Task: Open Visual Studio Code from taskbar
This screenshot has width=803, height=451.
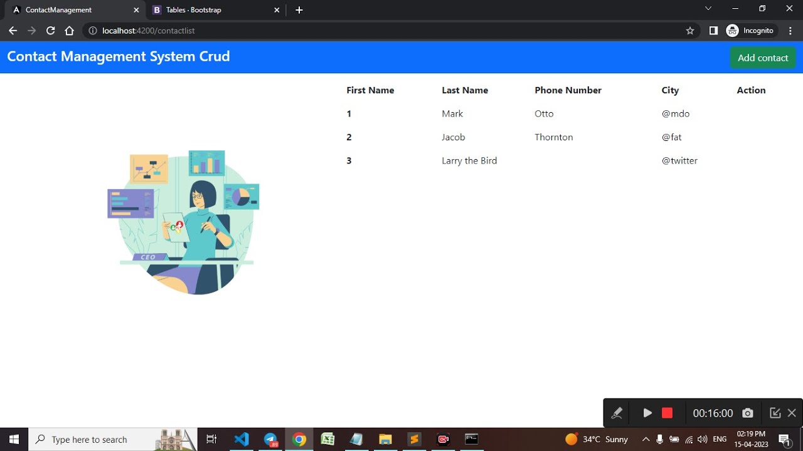Action: (x=242, y=439)
